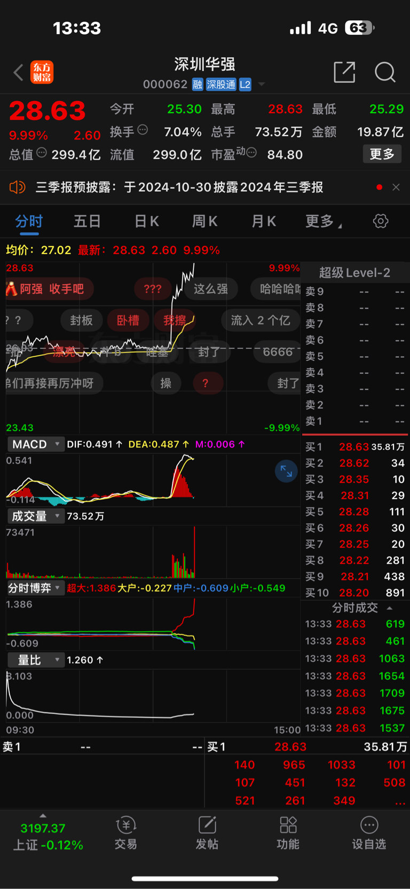Tap the 这么强 comment bubble
The height and width of the screenshot is (889, 410).
(211, 289)
